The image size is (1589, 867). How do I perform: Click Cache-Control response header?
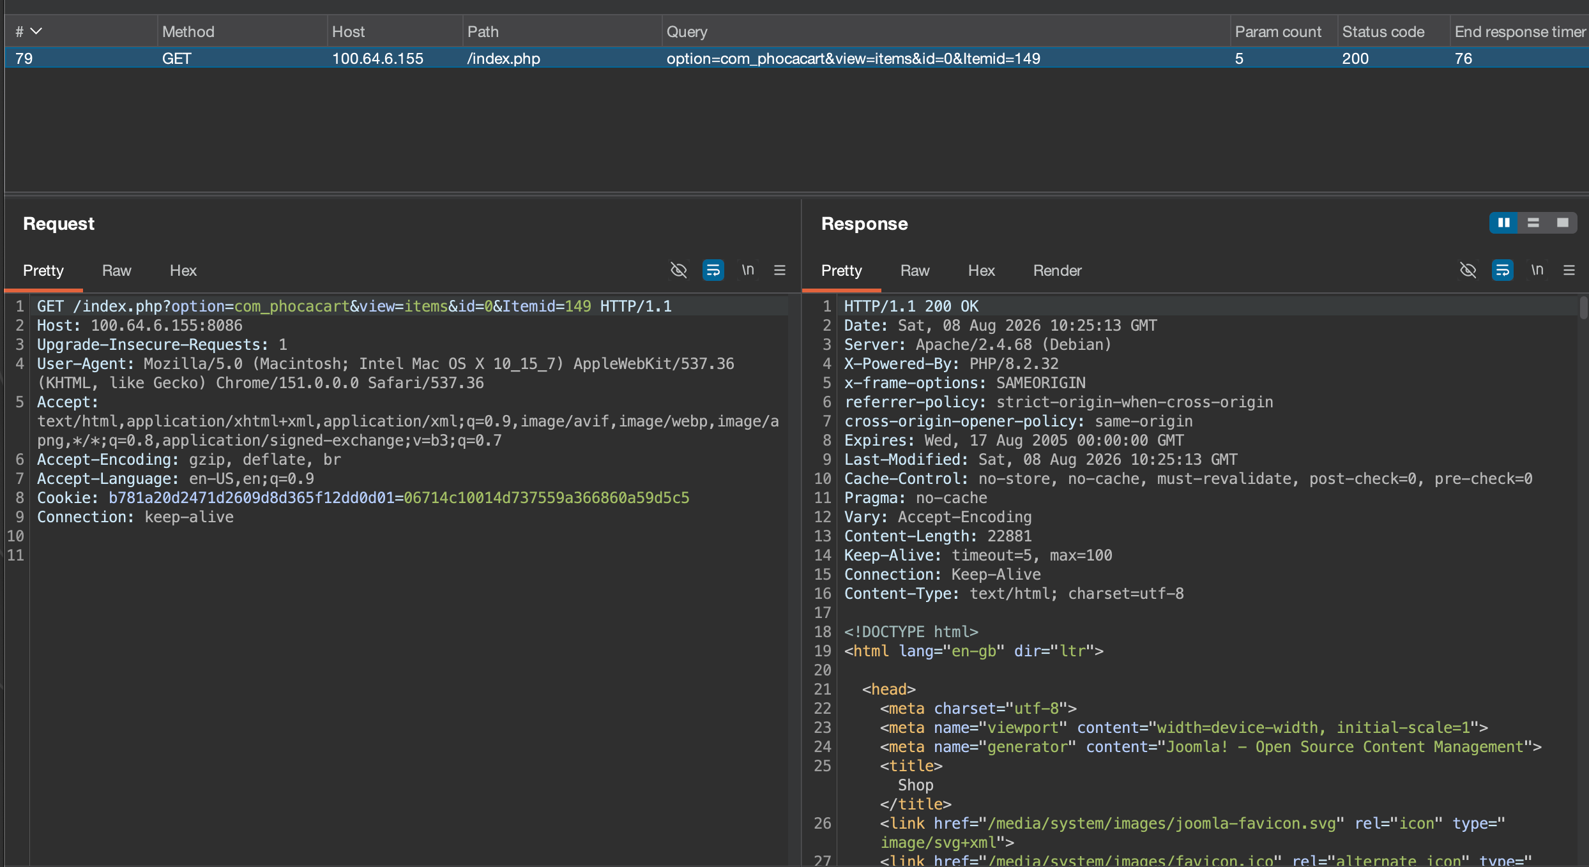1189,479
